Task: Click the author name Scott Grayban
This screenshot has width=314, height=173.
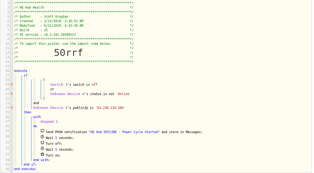Action: (x=56, y=17)
